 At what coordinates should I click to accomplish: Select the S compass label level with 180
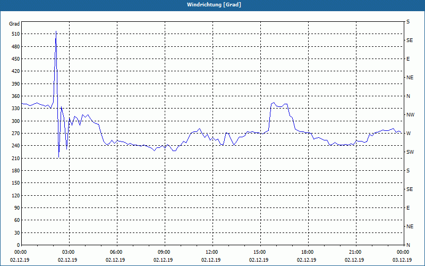click(x=408, y=171)
